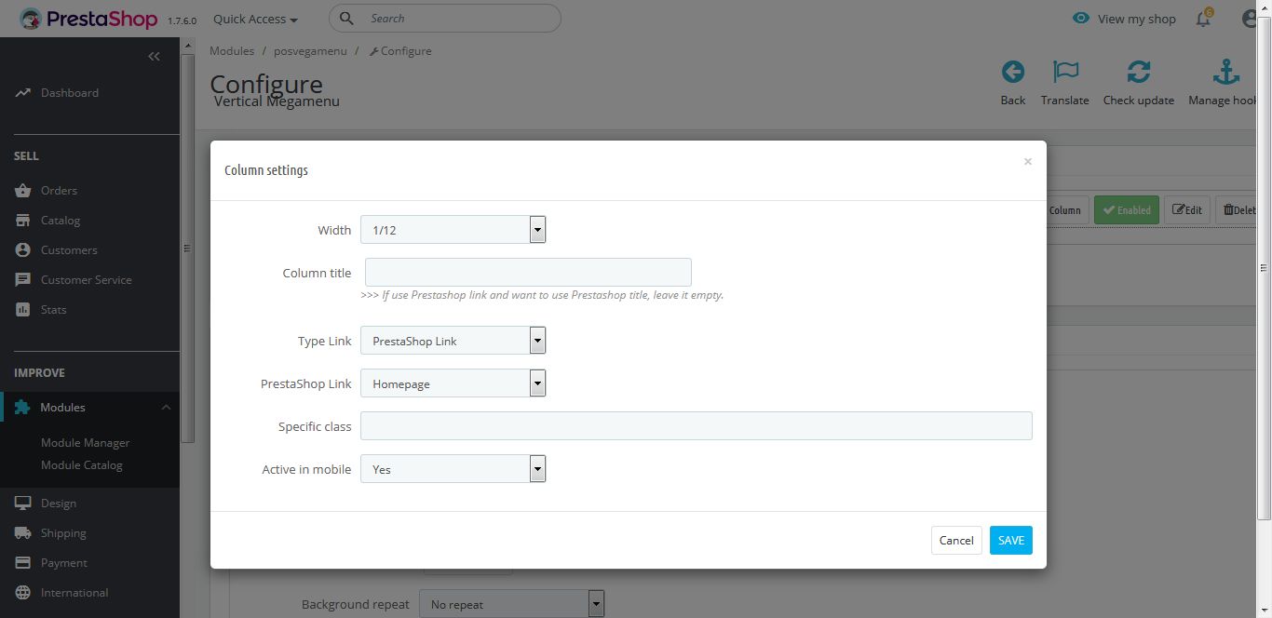Open Manage hooks anchor icon
Image resolution: width=1272 pixels, height=618 pixels.
click(1225, 73)
